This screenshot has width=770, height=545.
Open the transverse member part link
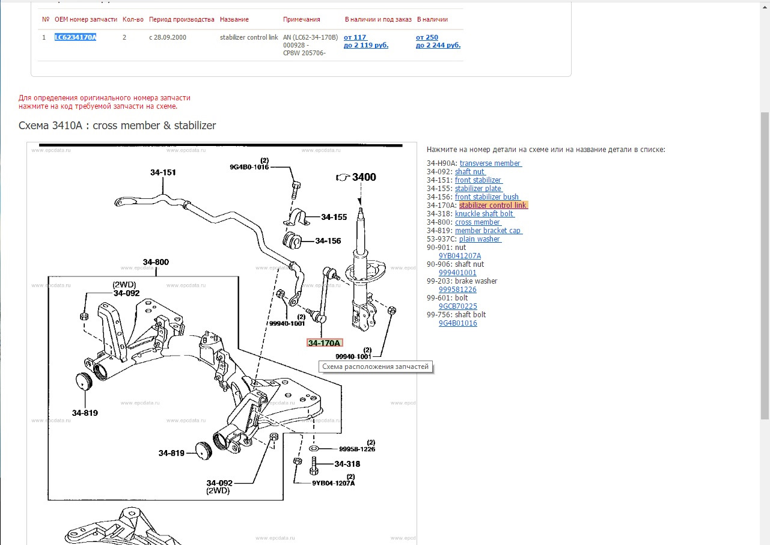tap(490, 163)
